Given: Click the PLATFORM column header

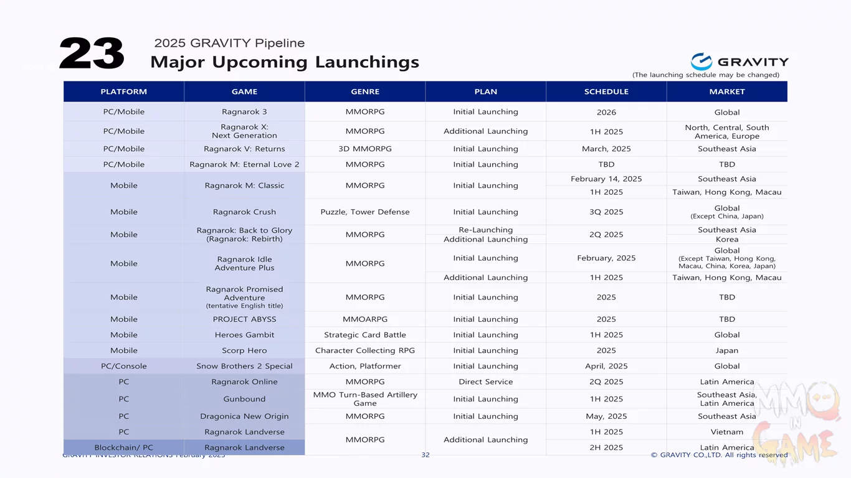Looking at the screenshot, I should [124, 91].
